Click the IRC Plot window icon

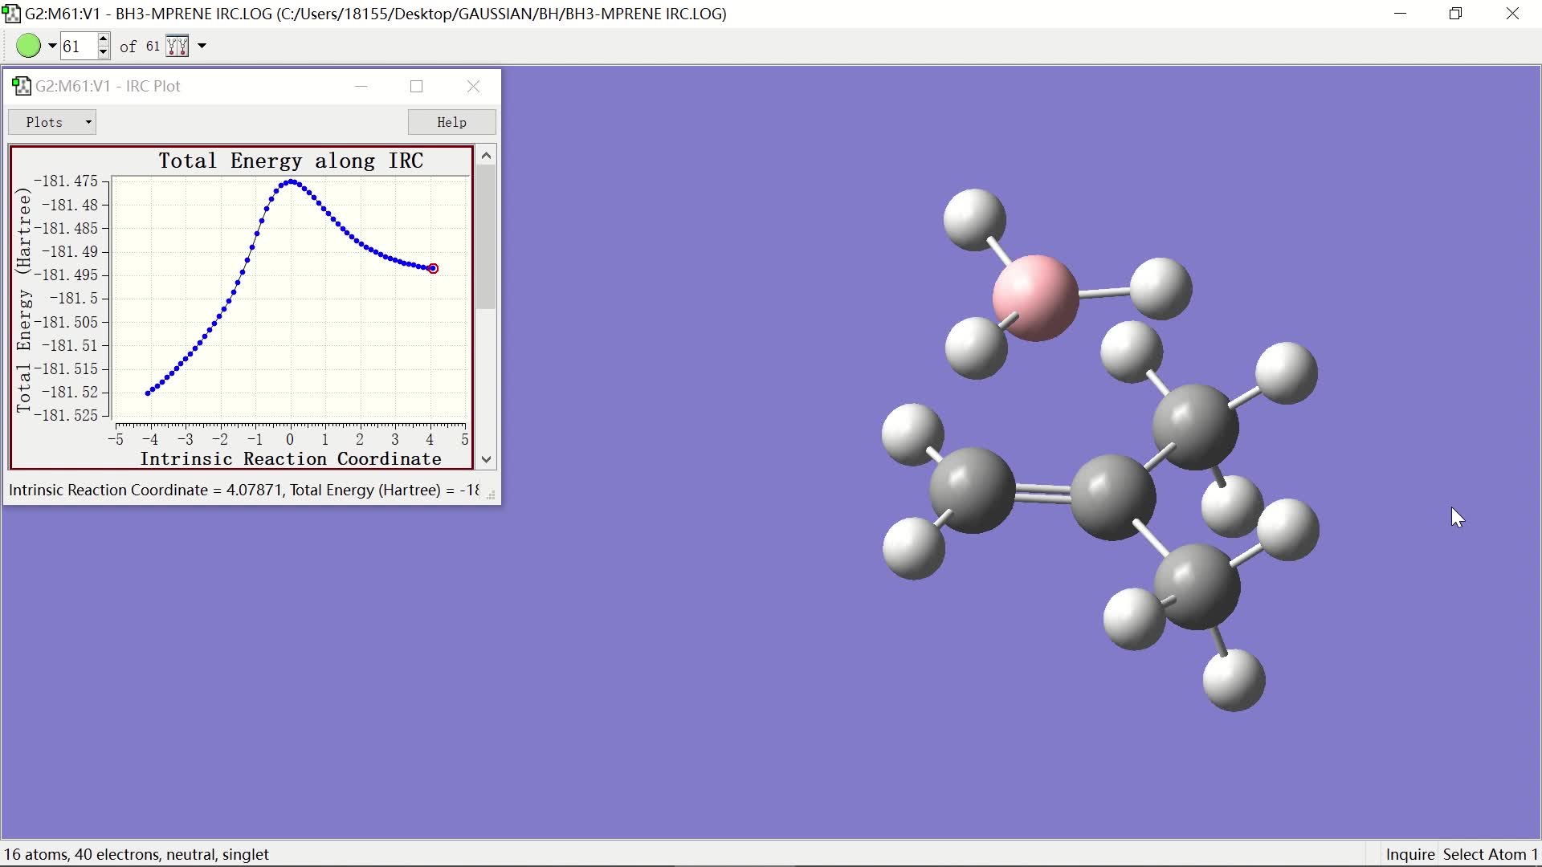click(x=19, y=87)
